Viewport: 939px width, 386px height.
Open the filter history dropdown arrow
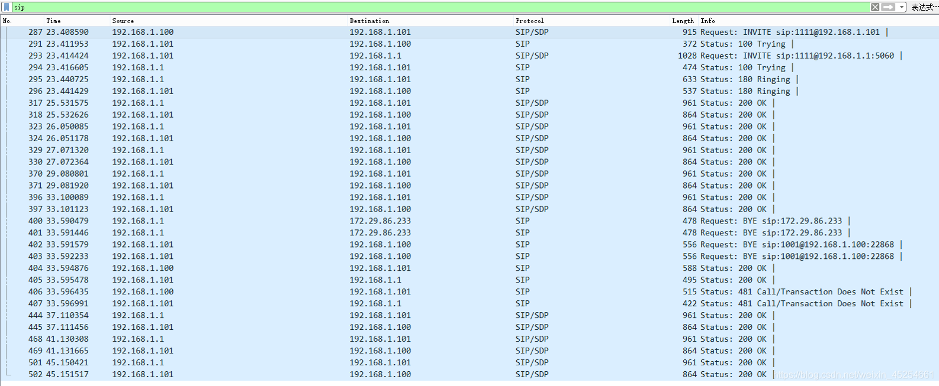pyautogui.click(x=902, y=7)
